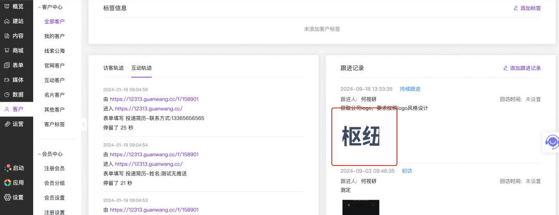Open 进入 guanwang.cc link in 09:04:54 entry
The height and width of the screenshot is (215, 559).
click(149, 164)
